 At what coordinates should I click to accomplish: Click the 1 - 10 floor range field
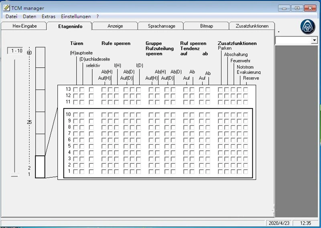[x=15, y=51]
